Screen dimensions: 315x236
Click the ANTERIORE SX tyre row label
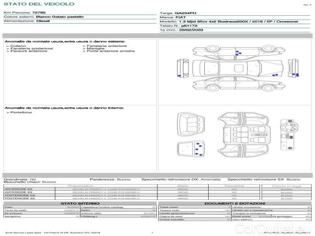(x=19, y=192)
